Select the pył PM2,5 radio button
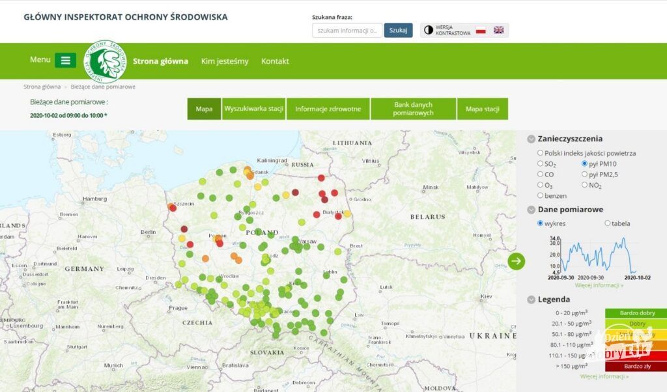Viewport: 667px width, 392px height. (x=584, y=175)
